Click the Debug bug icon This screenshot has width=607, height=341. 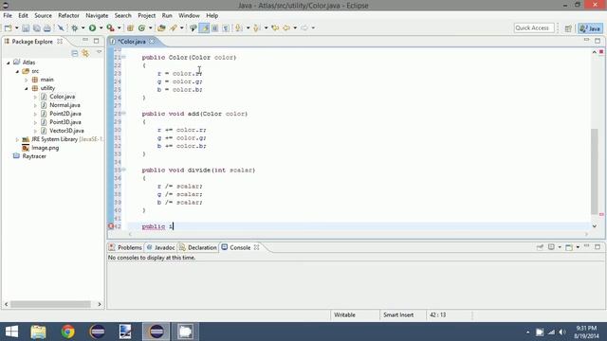[74, 27]
